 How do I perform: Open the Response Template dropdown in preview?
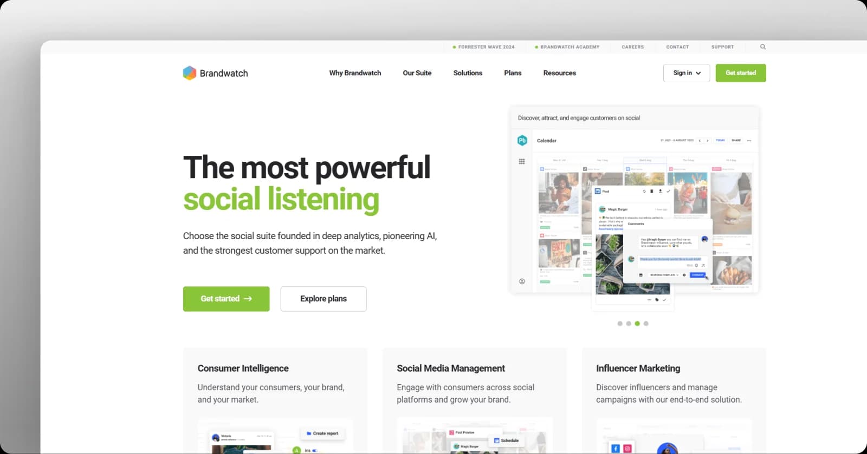pyautogui.click(x=664, y=275)
